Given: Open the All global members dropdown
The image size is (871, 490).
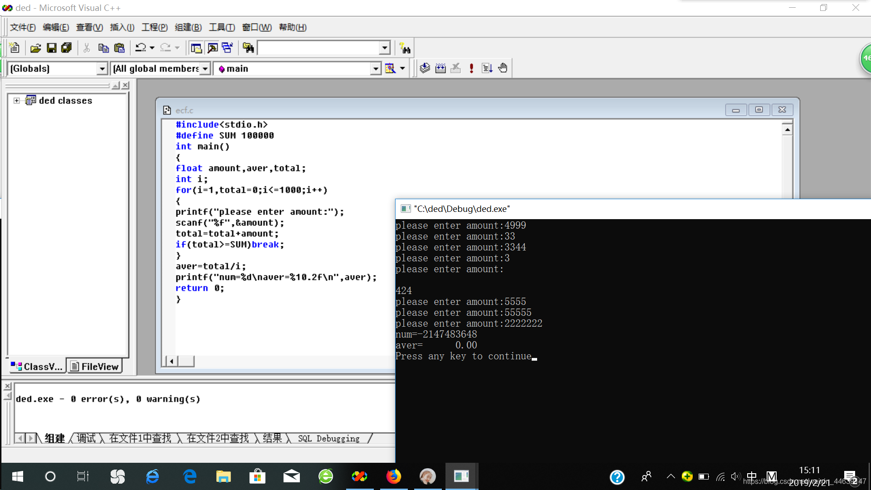Looking at the screenshot, I should 205,69.
